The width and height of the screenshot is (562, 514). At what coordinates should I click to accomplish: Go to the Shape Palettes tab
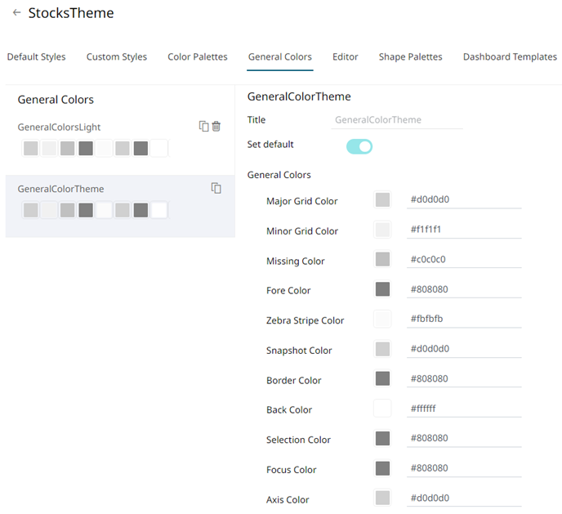(410, 57)
